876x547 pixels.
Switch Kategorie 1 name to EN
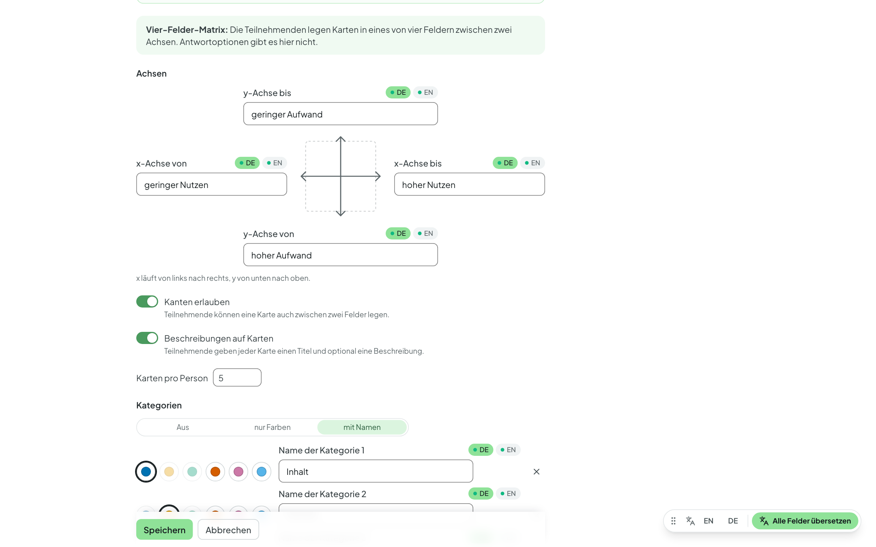click(508, 450)
